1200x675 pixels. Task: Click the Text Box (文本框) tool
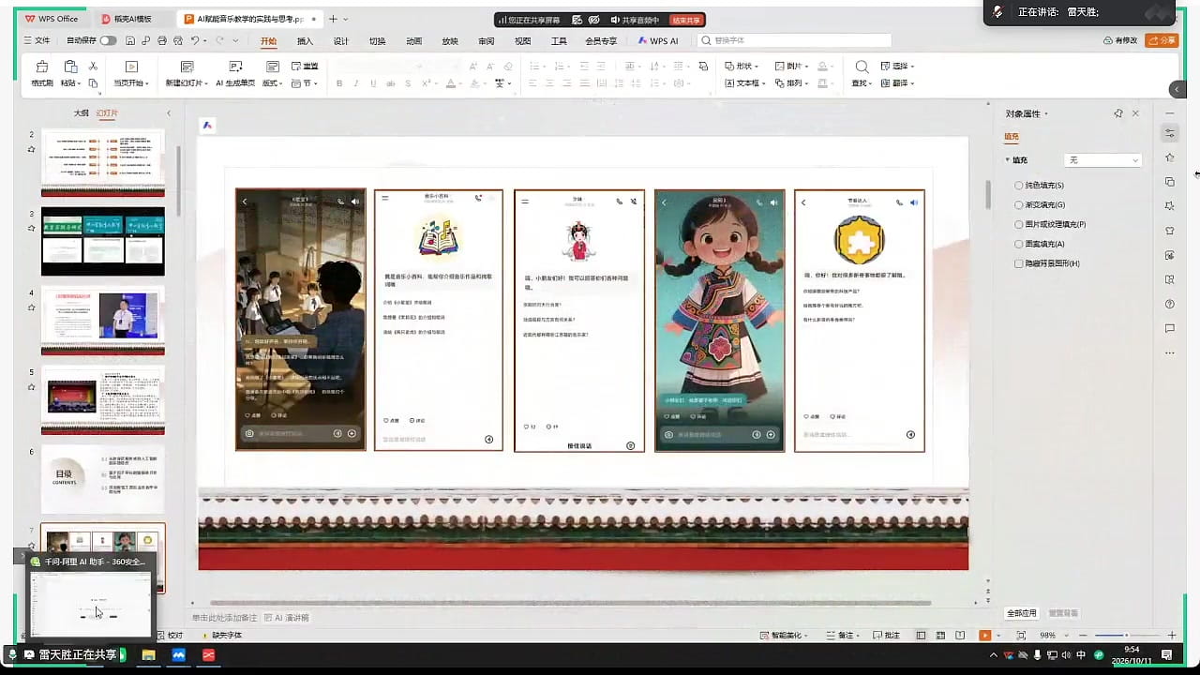point(743,83)
